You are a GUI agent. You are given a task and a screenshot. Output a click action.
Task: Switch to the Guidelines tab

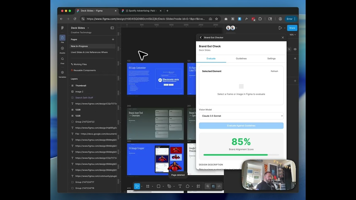pyautogui.click(x=241, y=59)
